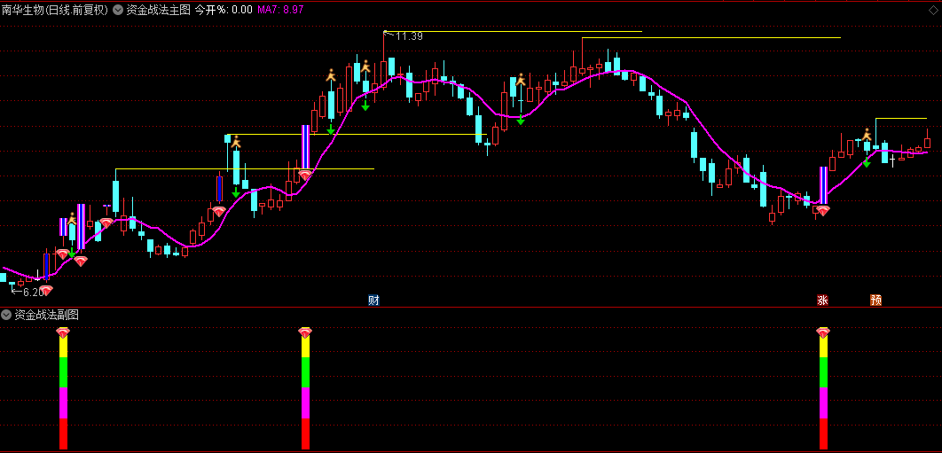Viewport: 942px width, 453px height.
Task: Click yellow segment of first sub-chart bar
Action: [x=63, y=348]
